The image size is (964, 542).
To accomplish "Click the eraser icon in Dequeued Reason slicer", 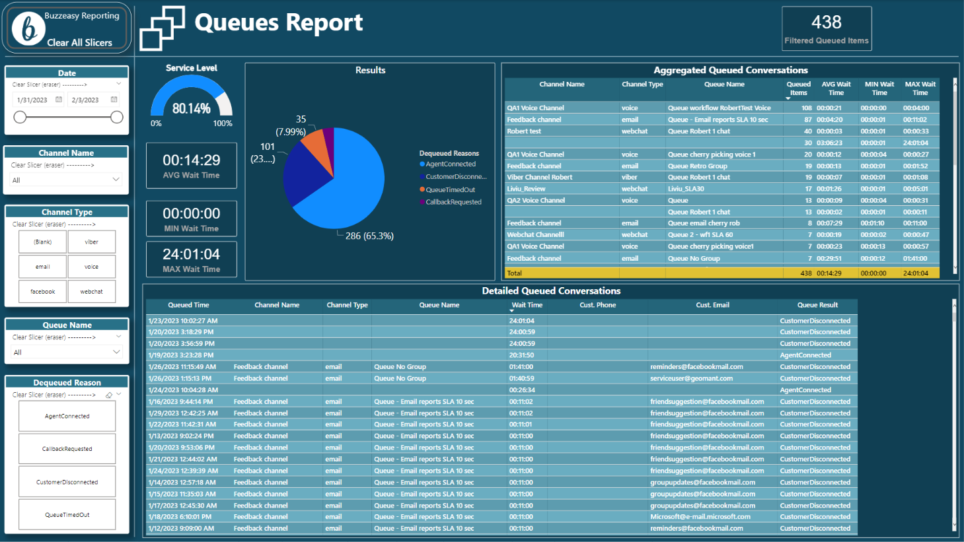I will click(x=108, y=395).
